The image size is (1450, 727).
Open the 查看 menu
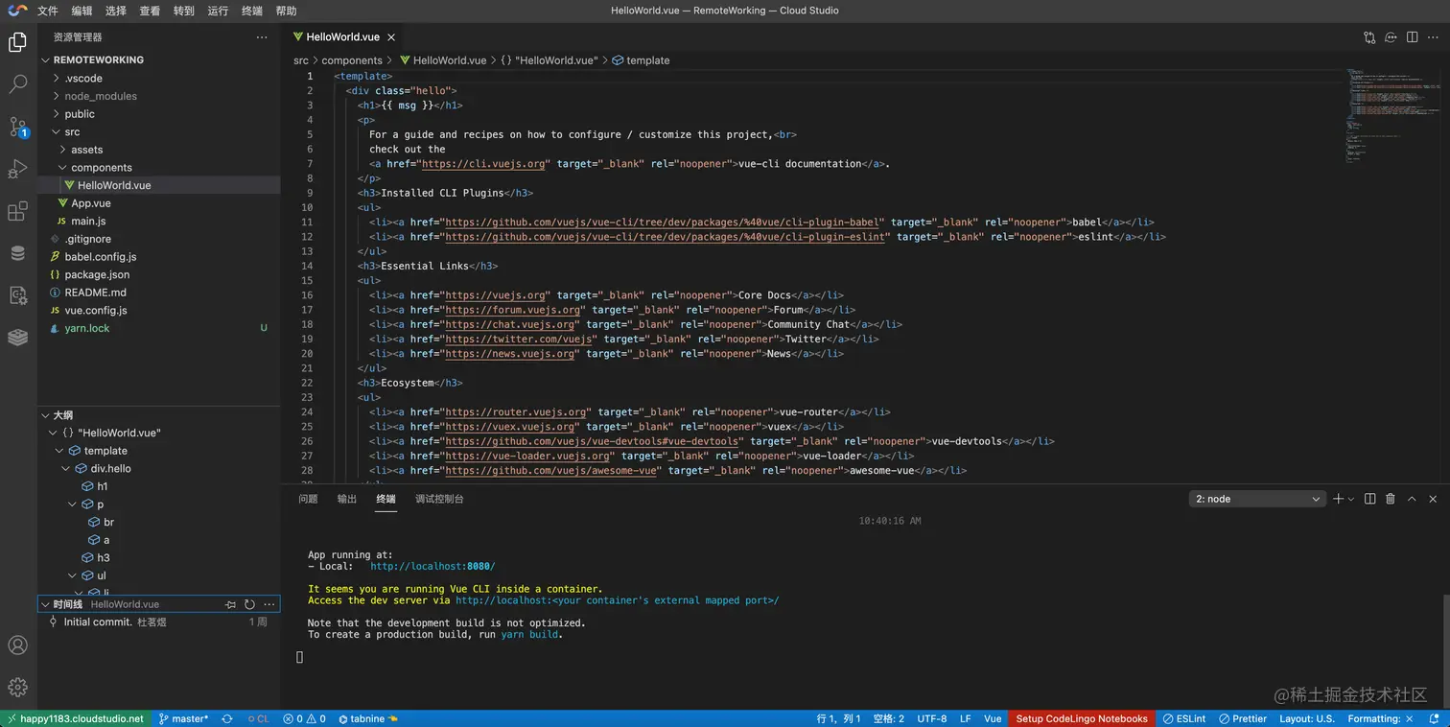(150, 11)
